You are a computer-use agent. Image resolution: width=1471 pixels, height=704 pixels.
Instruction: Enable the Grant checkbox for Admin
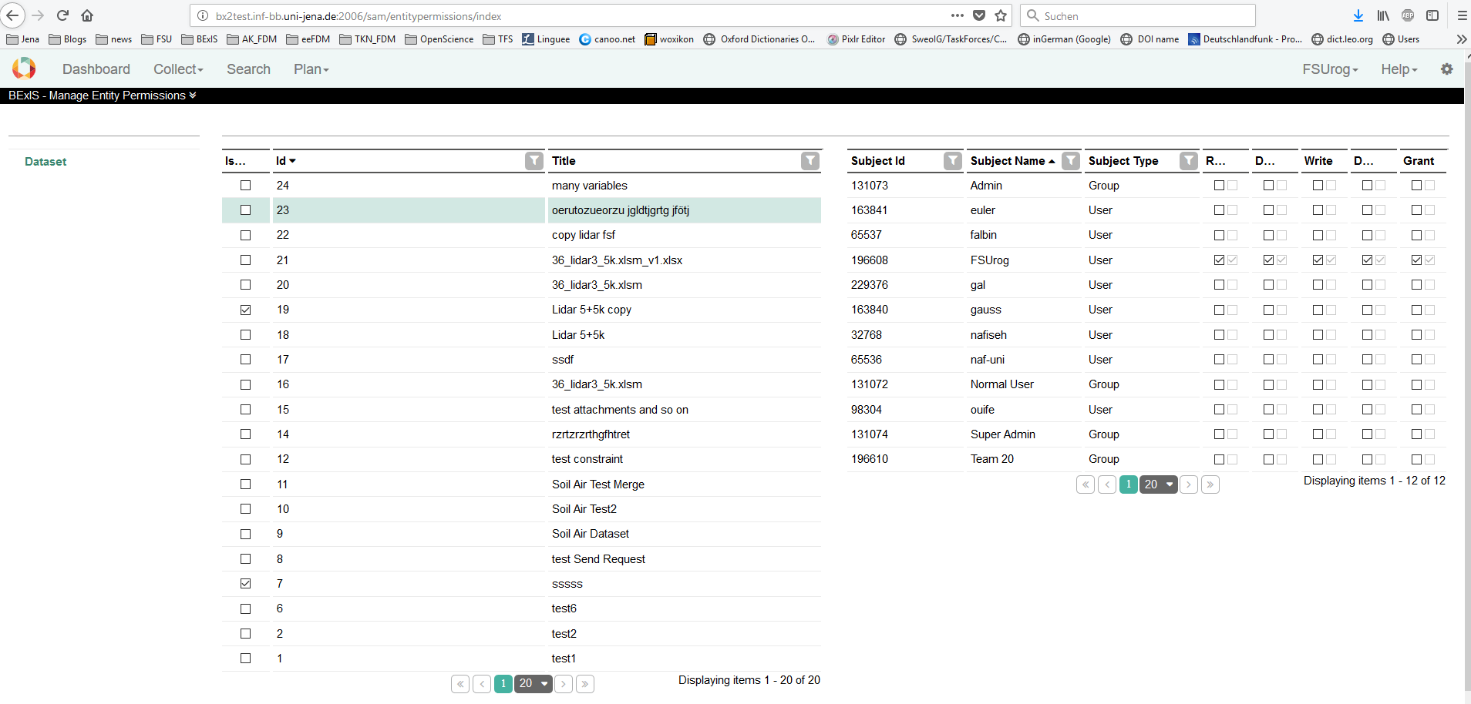1416,186
